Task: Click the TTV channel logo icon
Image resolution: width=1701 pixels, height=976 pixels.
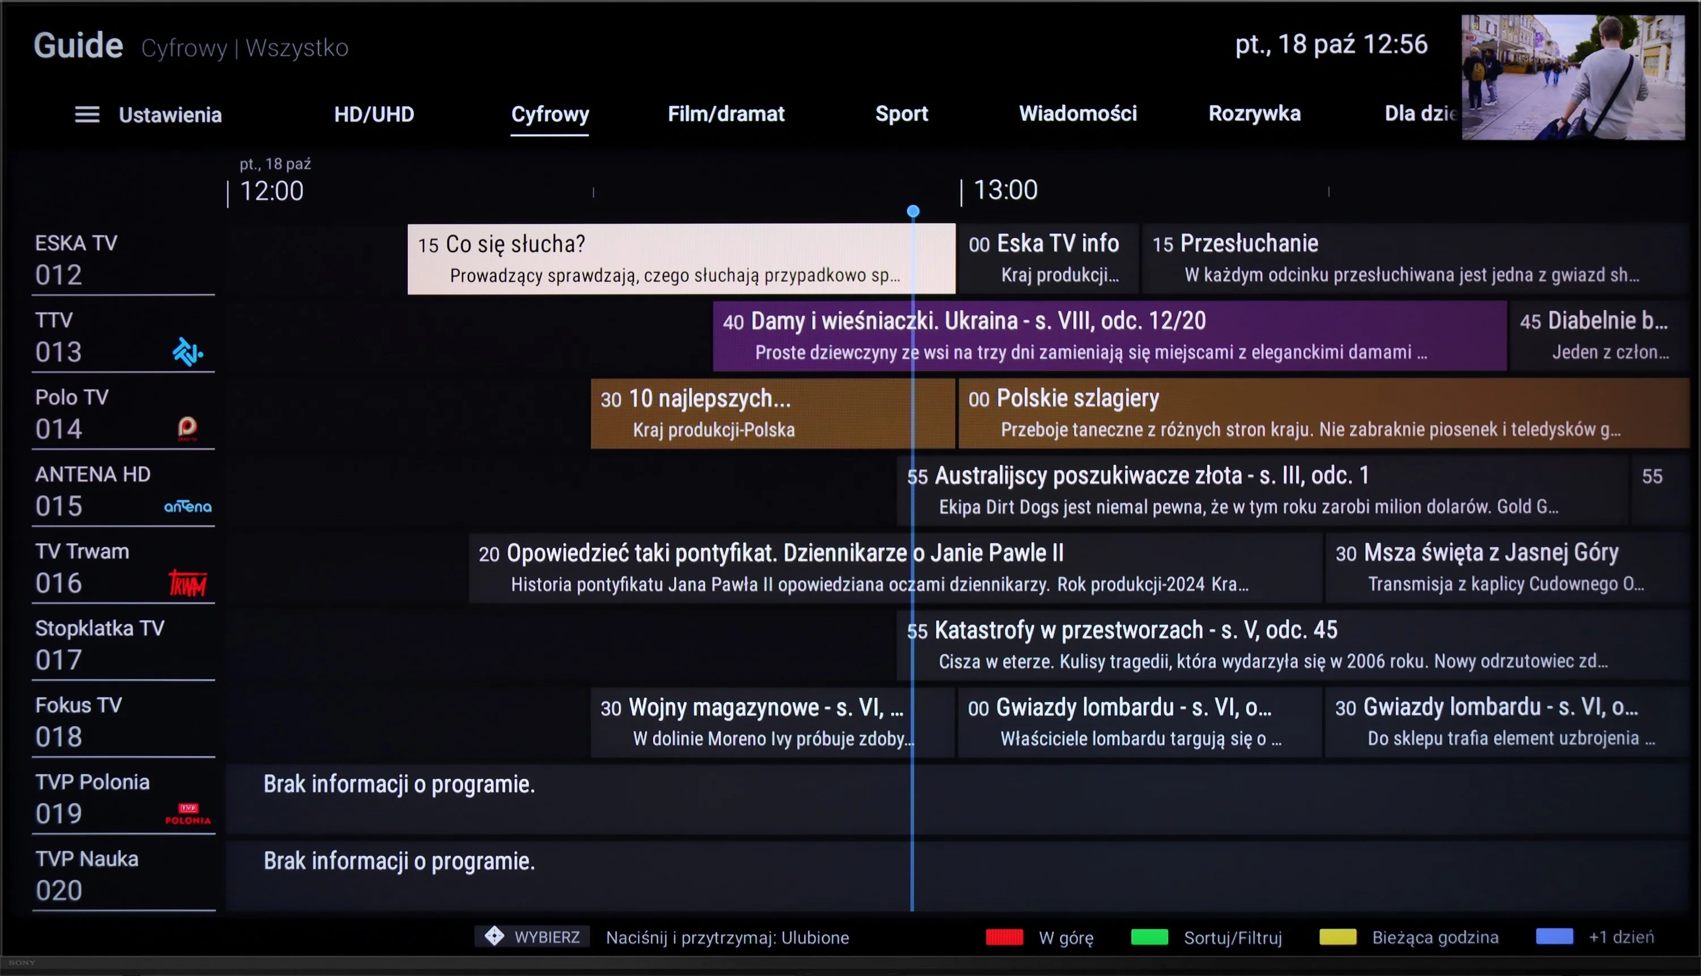Action: [x=188, y=352]
